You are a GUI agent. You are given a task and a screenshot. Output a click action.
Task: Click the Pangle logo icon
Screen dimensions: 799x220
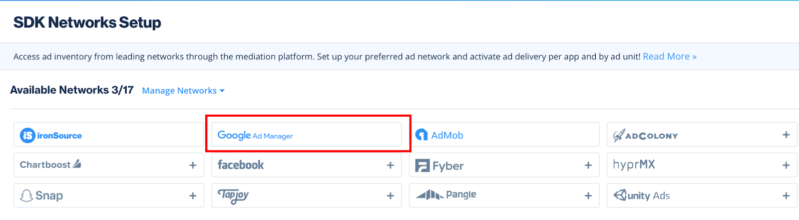coord(429,195)
